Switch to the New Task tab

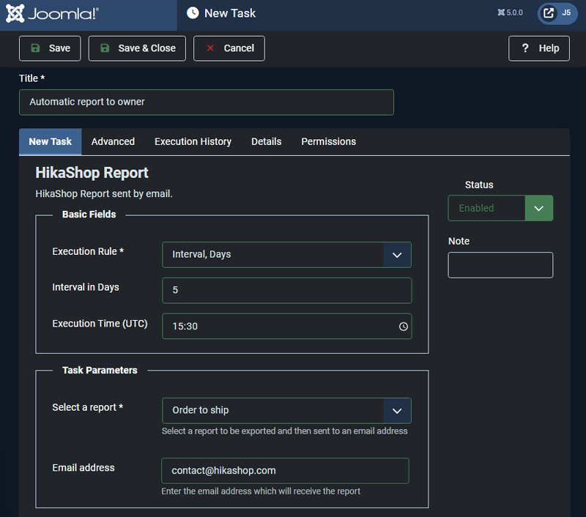point(50,141)
